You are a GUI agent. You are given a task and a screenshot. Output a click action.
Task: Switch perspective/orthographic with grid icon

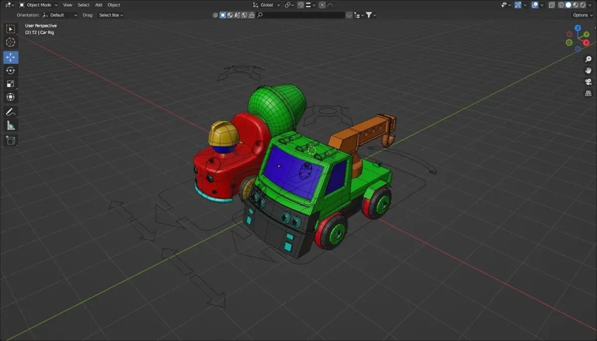[x=589, y=94]
